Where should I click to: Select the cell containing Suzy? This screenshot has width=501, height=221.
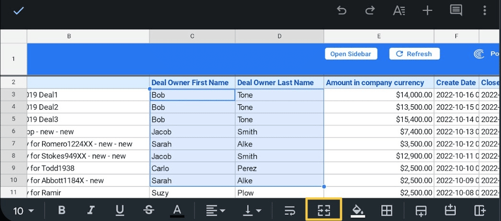tap(192, 193)
